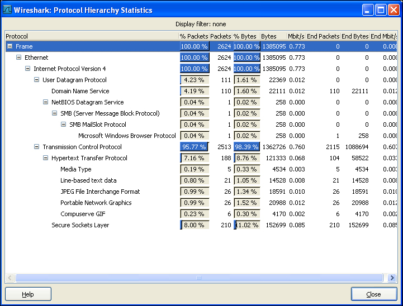
Task: Select the Frame row label
Action: tap(24, 46)
